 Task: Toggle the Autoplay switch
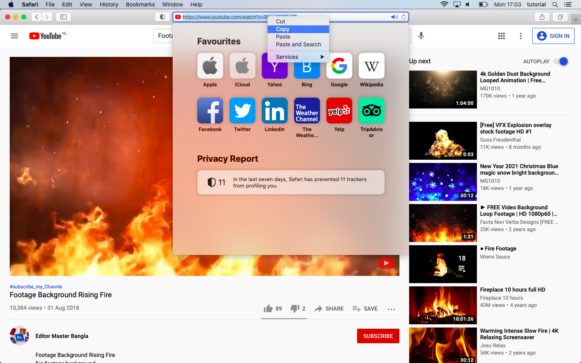(560, 61)
